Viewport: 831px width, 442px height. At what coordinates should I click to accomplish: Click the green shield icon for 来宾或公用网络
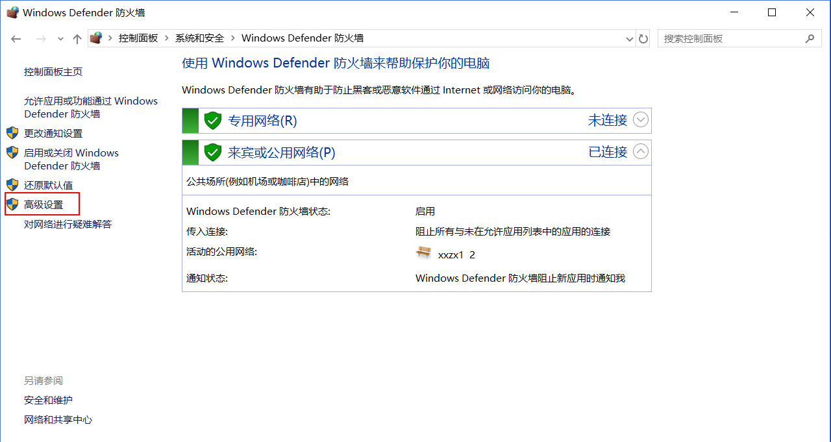click(x=213, y=153)
